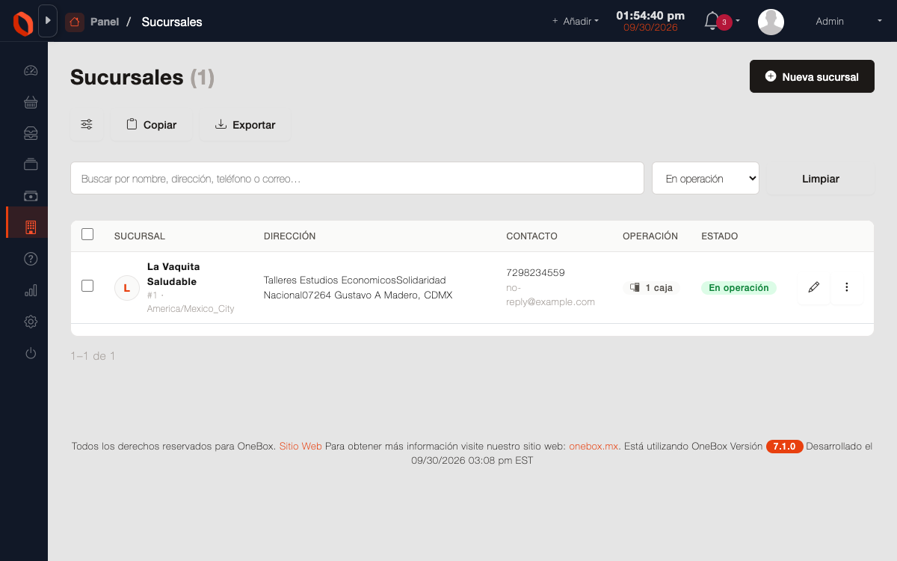Click the no-reply@example.com email
This screenshot has width=897, height=561.
[550, 295]
